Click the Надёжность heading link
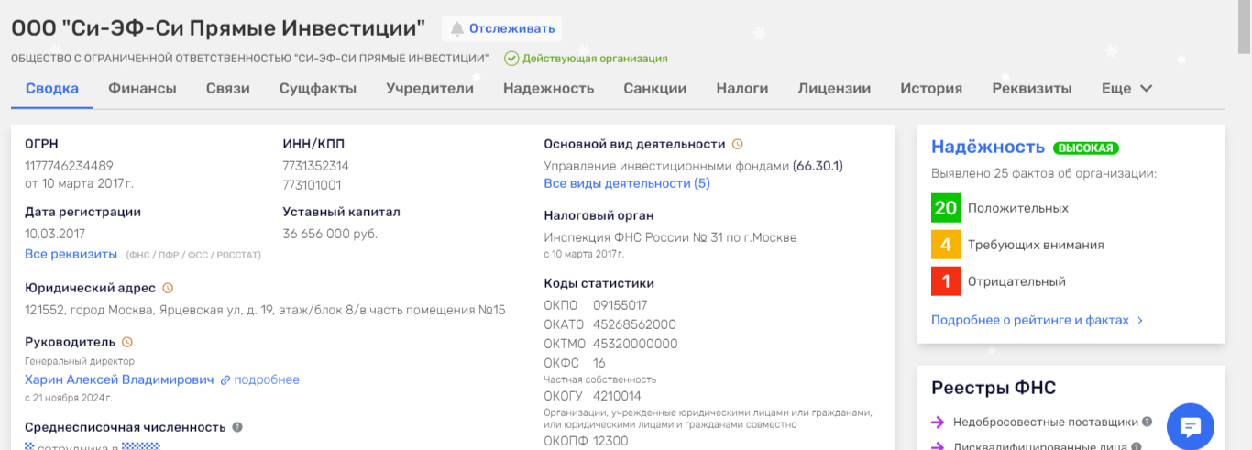The height and width of the screenshot is (450, 1252). coord(988,147)
